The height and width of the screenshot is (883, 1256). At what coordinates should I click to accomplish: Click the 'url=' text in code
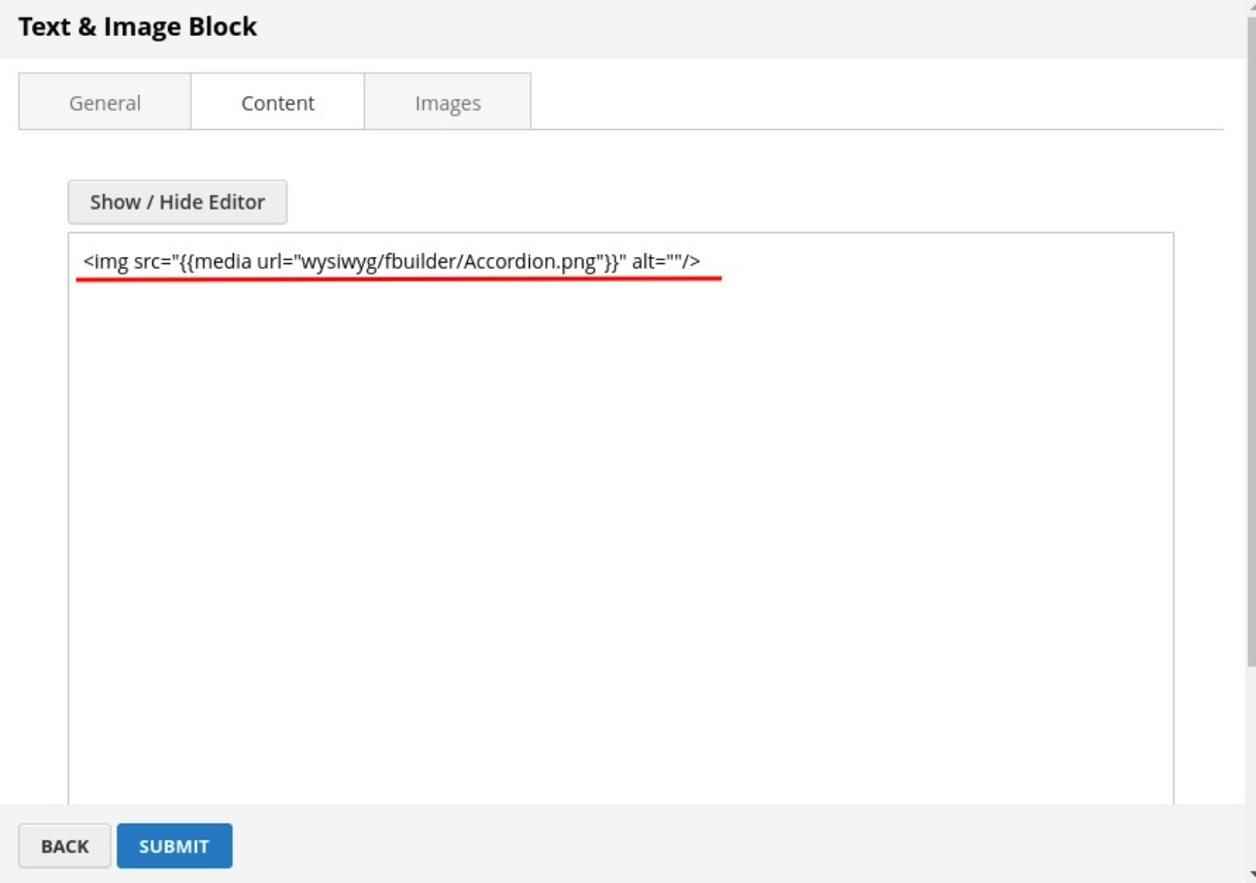pyautogui.click(x=276, y=261)
